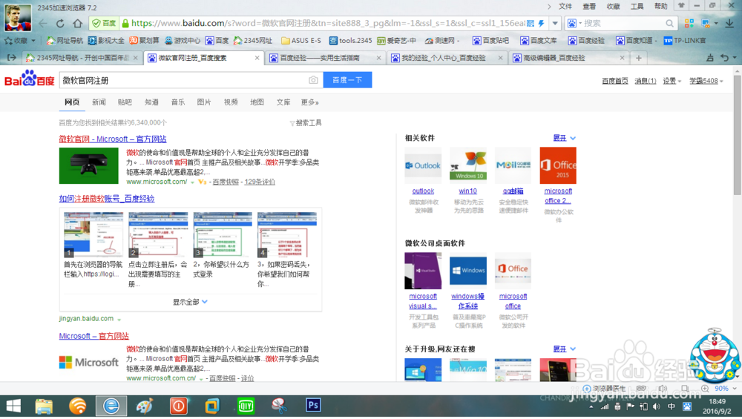Open 如何注册微软账号_百度经验 result link
The image size is (742, 419).
click(x=107, y=199)
